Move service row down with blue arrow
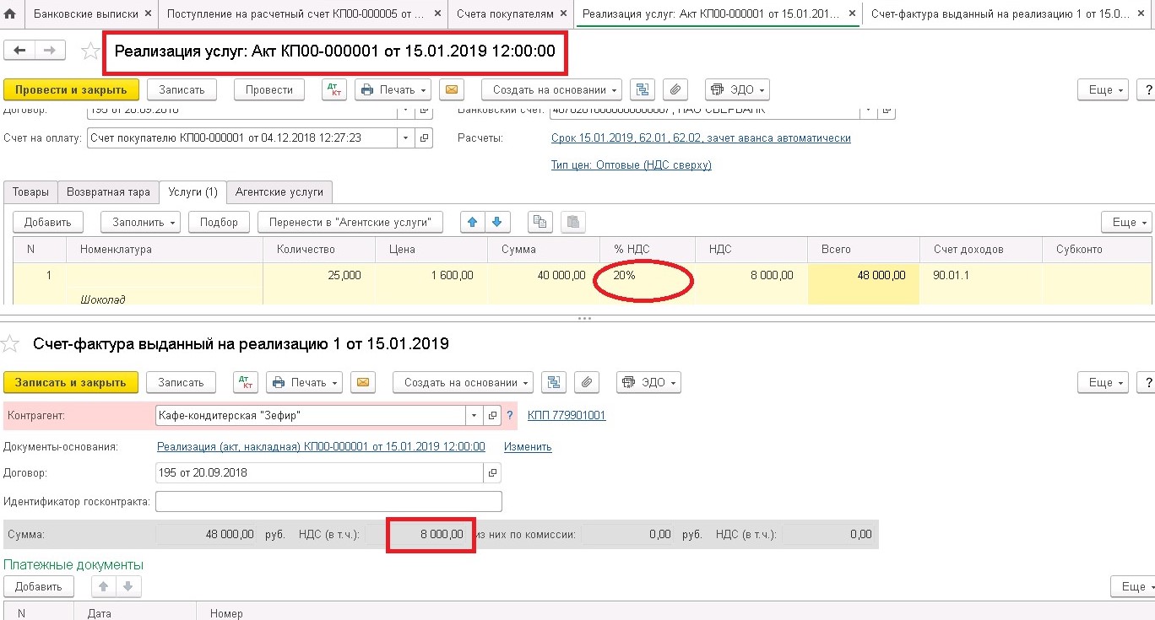 496,222
